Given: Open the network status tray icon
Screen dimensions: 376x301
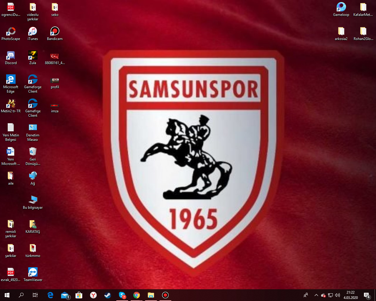Looking at the screenshot, I should pyautogui.click(x=330, y=295).
